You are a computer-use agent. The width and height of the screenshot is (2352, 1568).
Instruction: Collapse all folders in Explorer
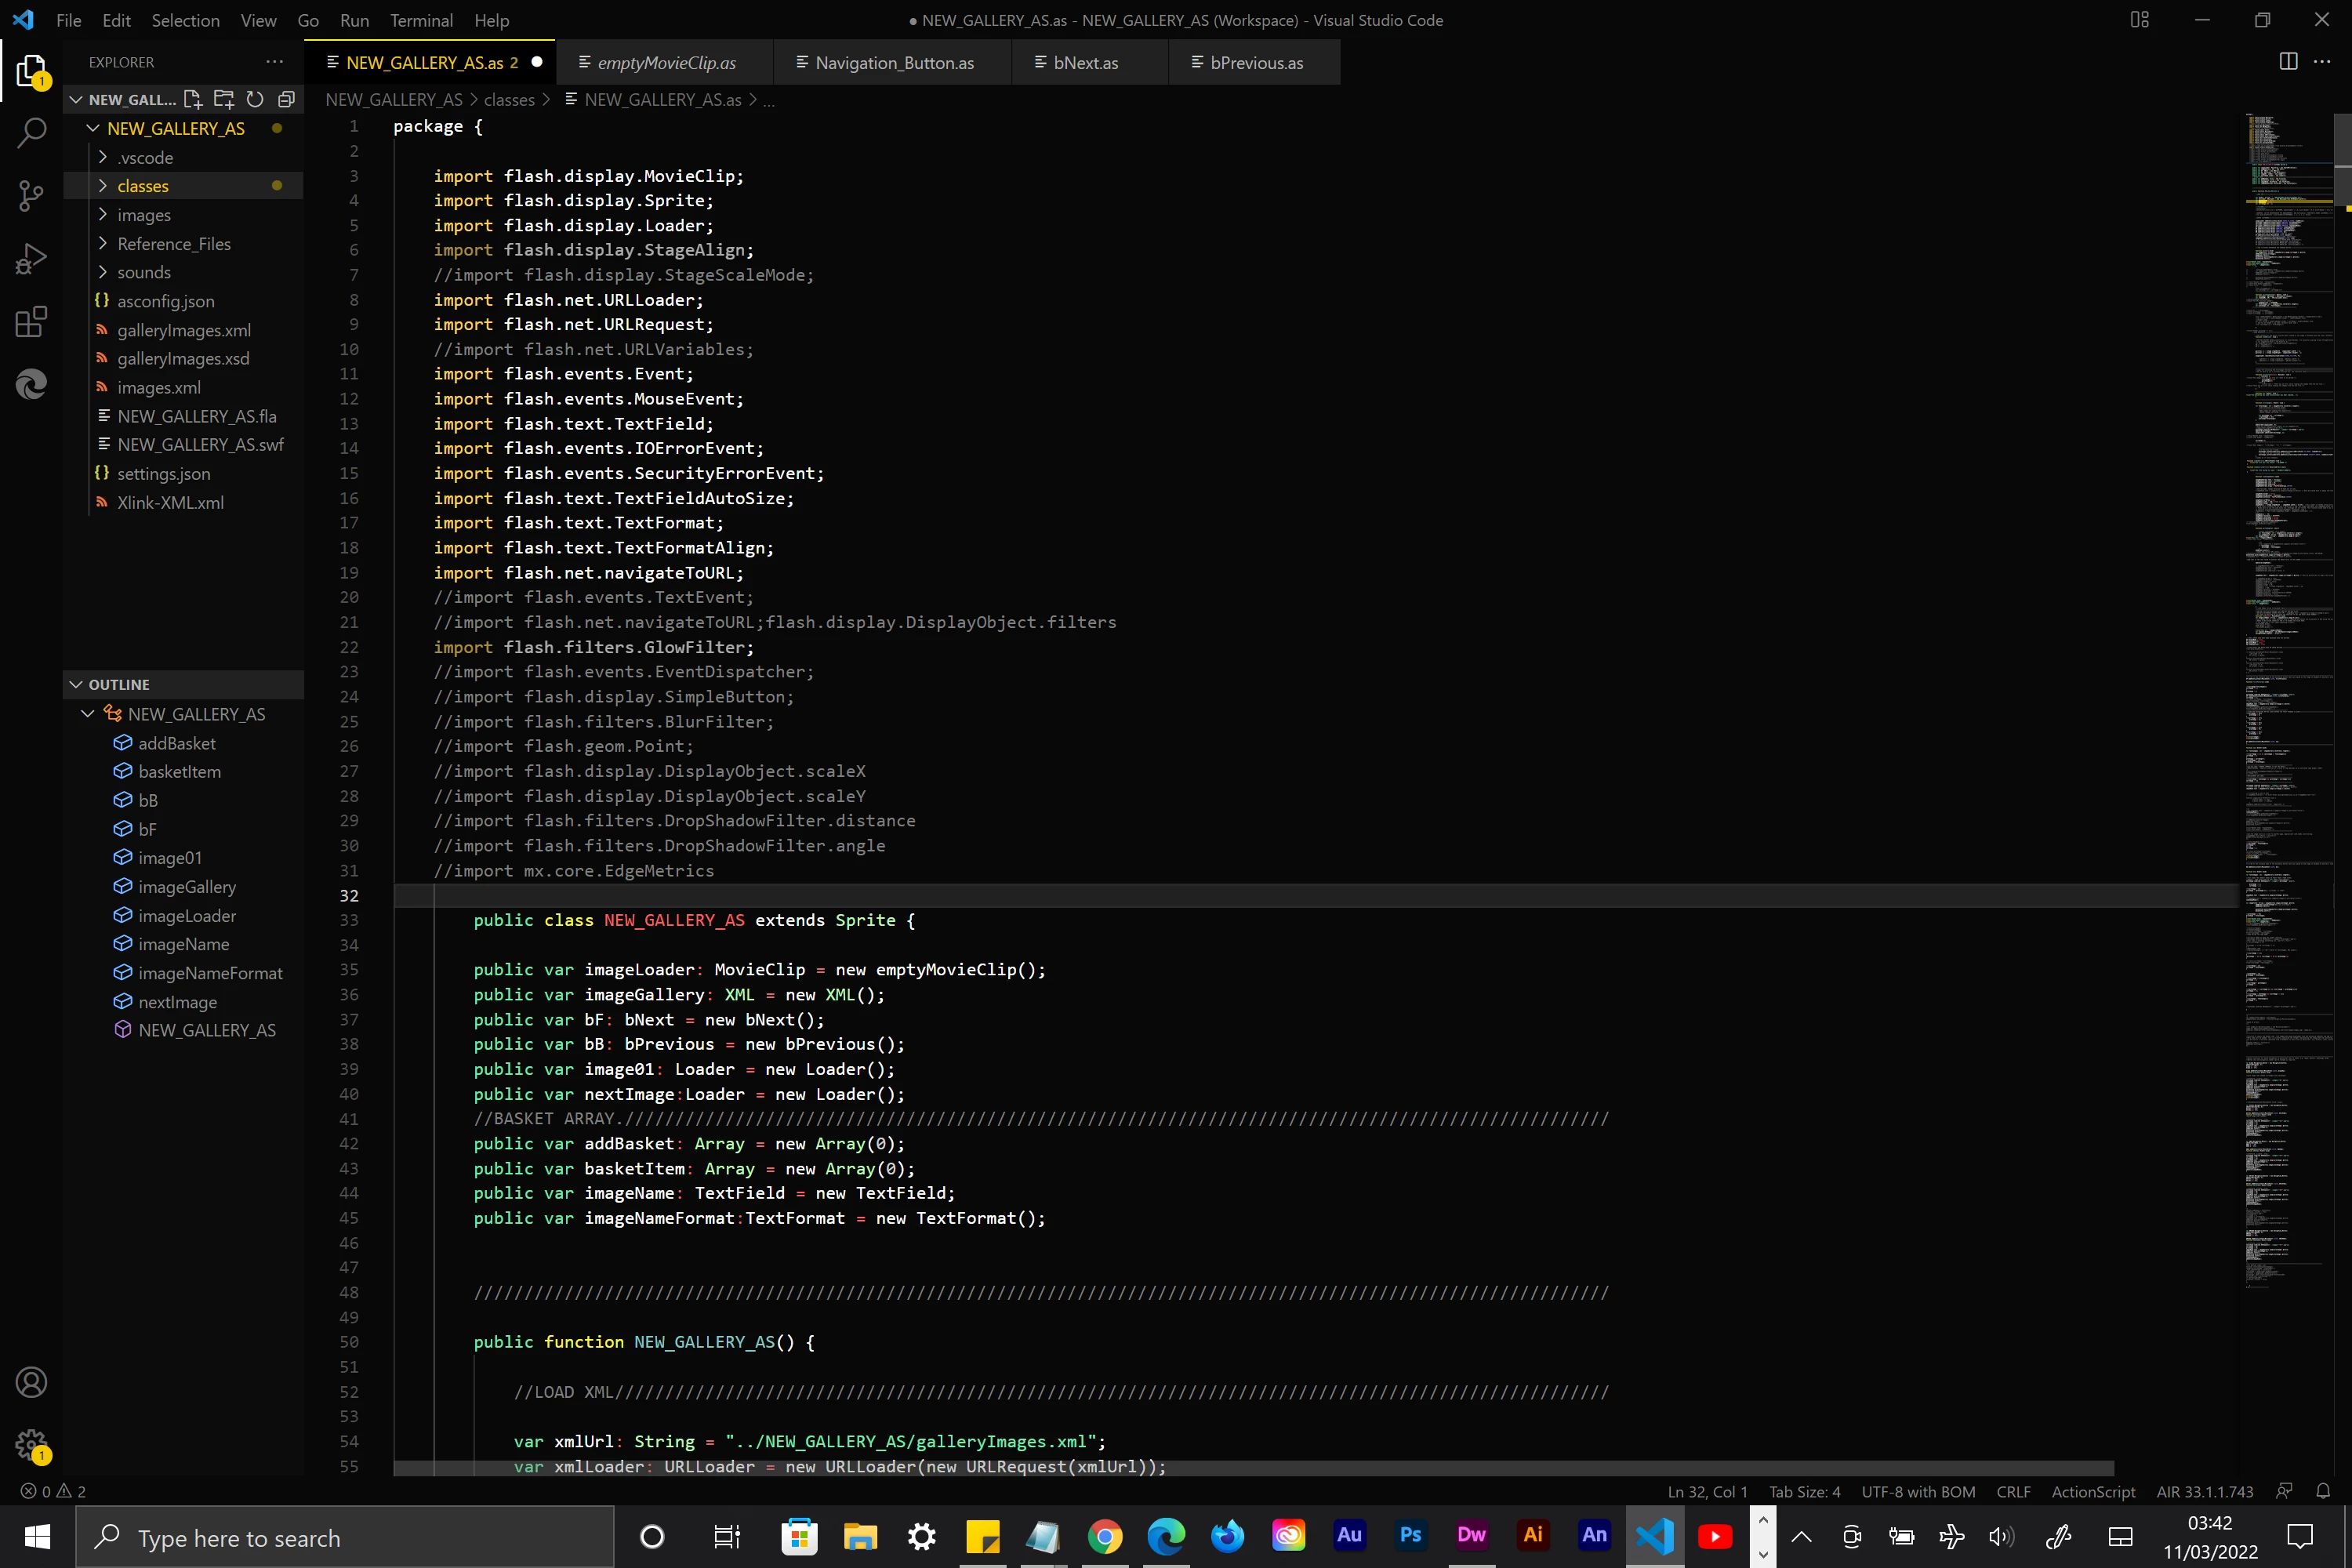pyautogui.click(x=286, y=99)
